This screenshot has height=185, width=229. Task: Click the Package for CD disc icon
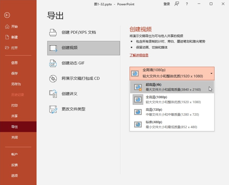point(53,78)
